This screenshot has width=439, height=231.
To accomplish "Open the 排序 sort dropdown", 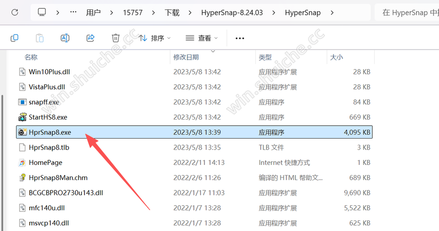I will point(155,38).
